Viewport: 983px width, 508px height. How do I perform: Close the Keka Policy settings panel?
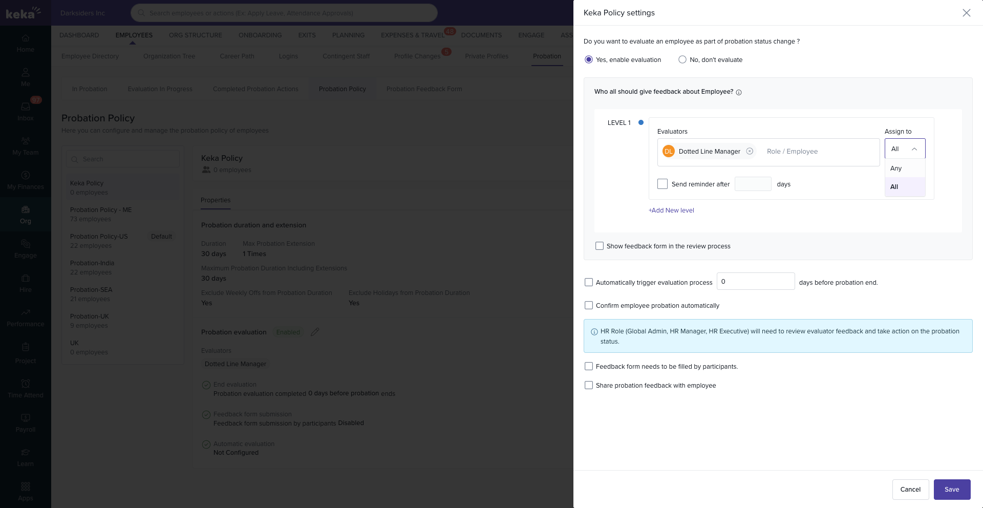(966, 13)
